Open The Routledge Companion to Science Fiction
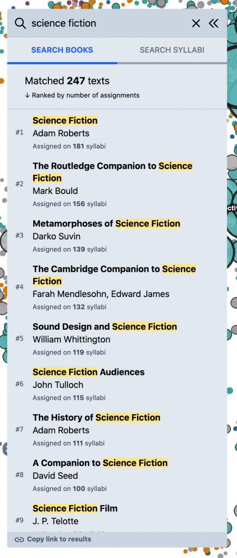 coord(117,184)
